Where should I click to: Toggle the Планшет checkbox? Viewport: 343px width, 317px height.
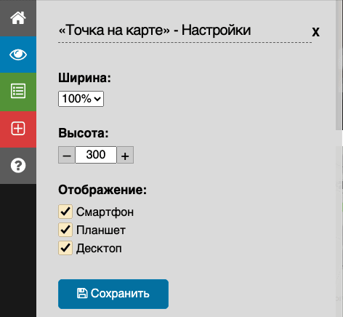pos(65,230)
